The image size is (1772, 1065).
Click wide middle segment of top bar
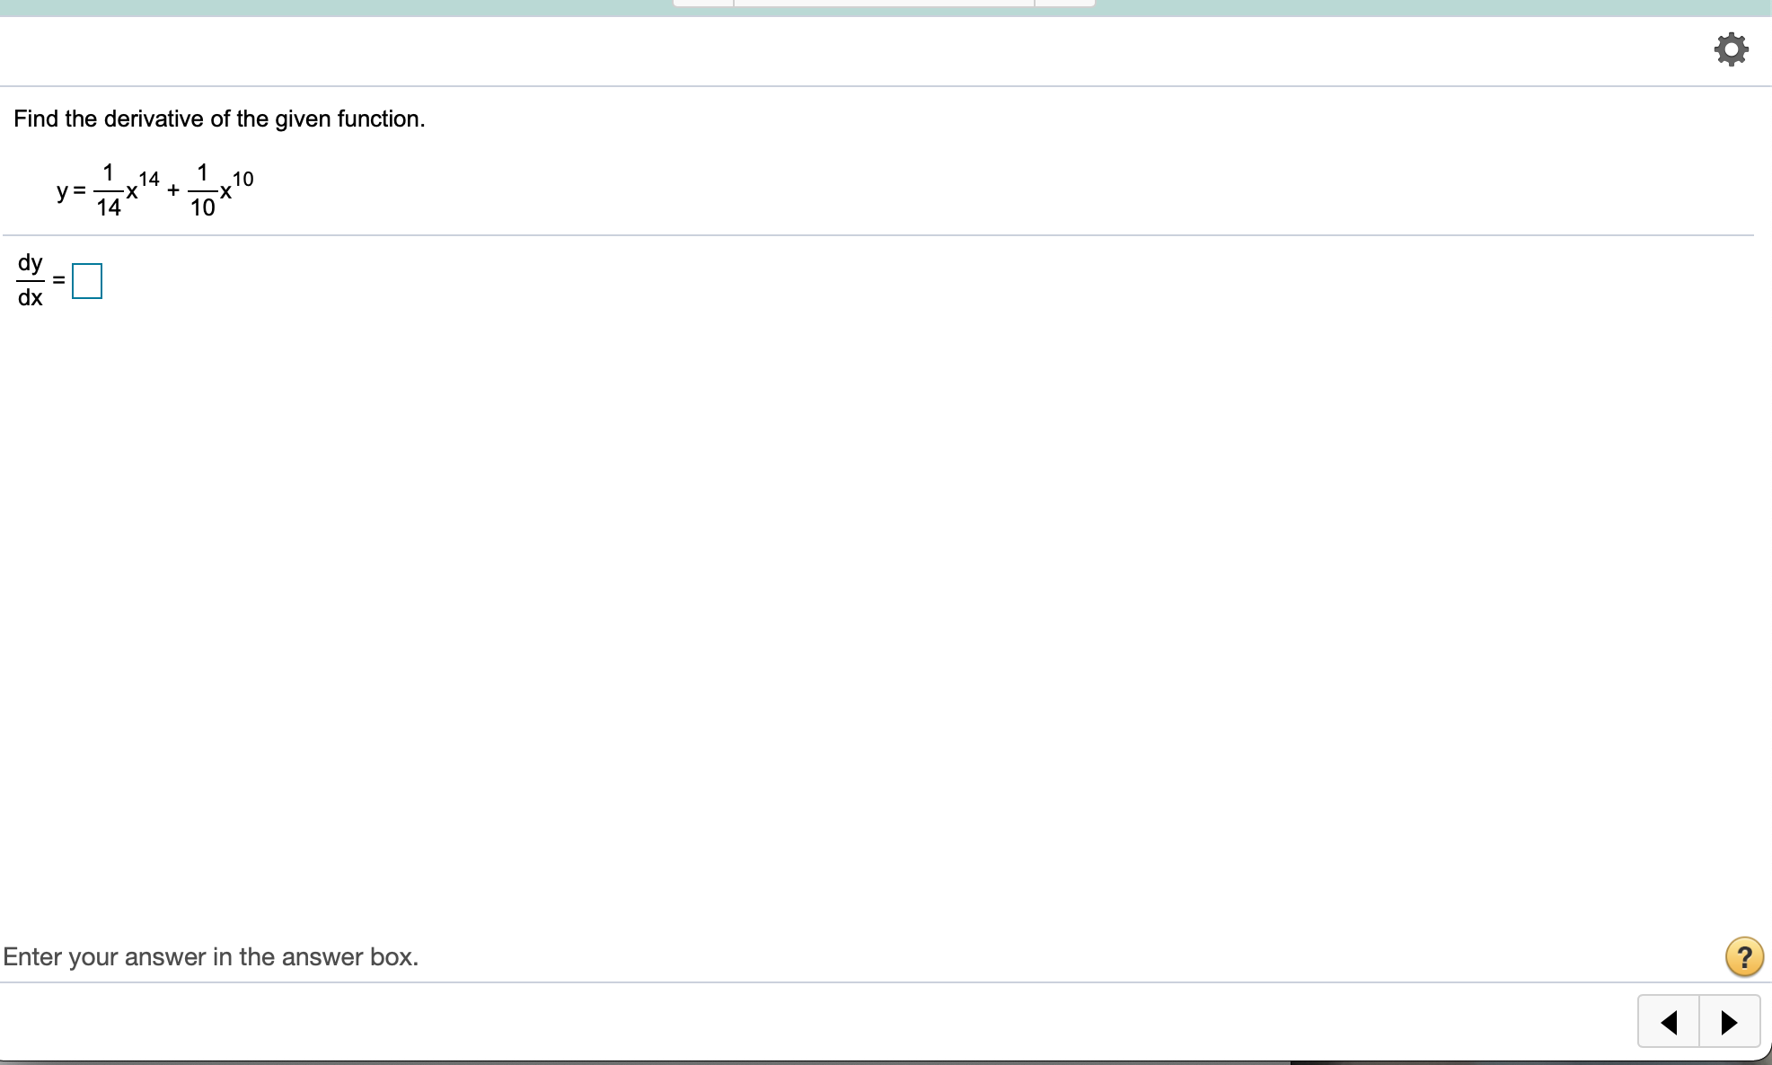[884, 3]
